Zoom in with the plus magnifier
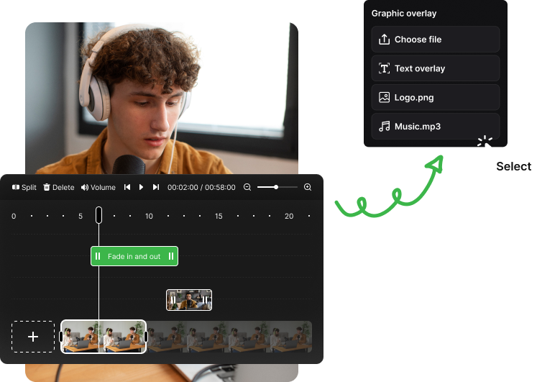This screenshot has width=537, height=382. coord(308,187)
